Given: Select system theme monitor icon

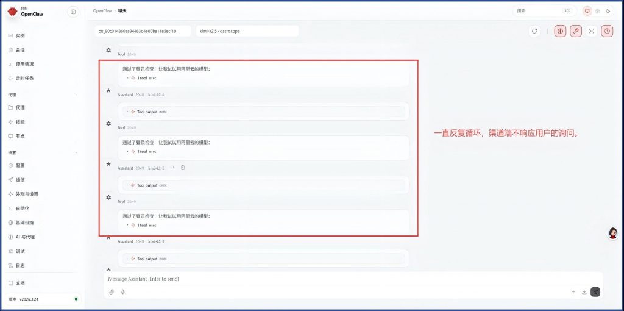Looking at the screenshot, I should [587, 11].
